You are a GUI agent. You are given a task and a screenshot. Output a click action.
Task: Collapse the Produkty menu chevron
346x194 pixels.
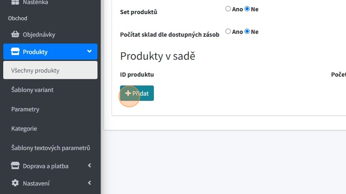pos(89,52)
